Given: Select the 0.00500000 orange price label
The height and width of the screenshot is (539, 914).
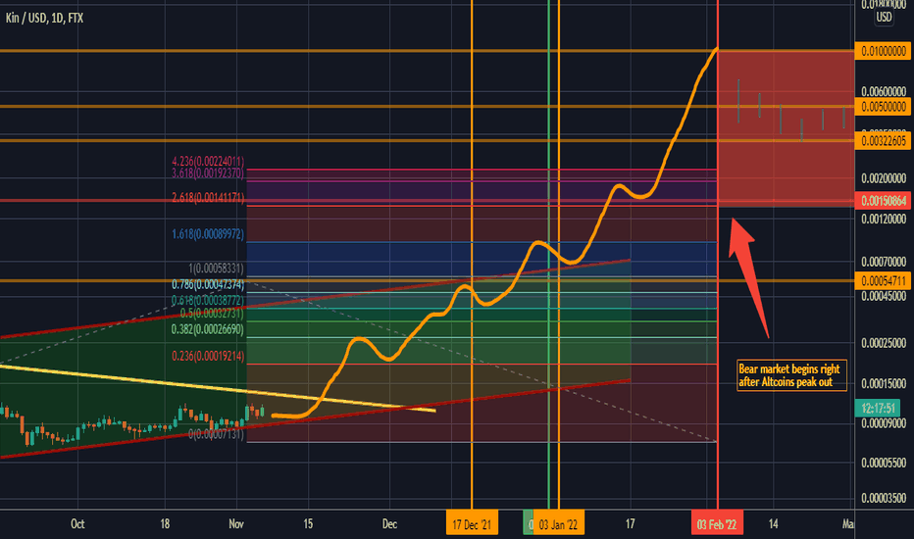Looking at the screenshot, I should pos(883,107).
